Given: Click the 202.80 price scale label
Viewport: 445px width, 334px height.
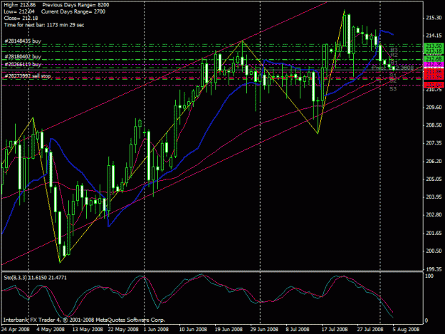Looking at the screenshot, I should [x=434, y=215].
